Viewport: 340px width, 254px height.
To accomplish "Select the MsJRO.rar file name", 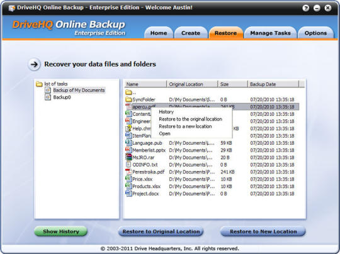I will [x=144, y=157].
